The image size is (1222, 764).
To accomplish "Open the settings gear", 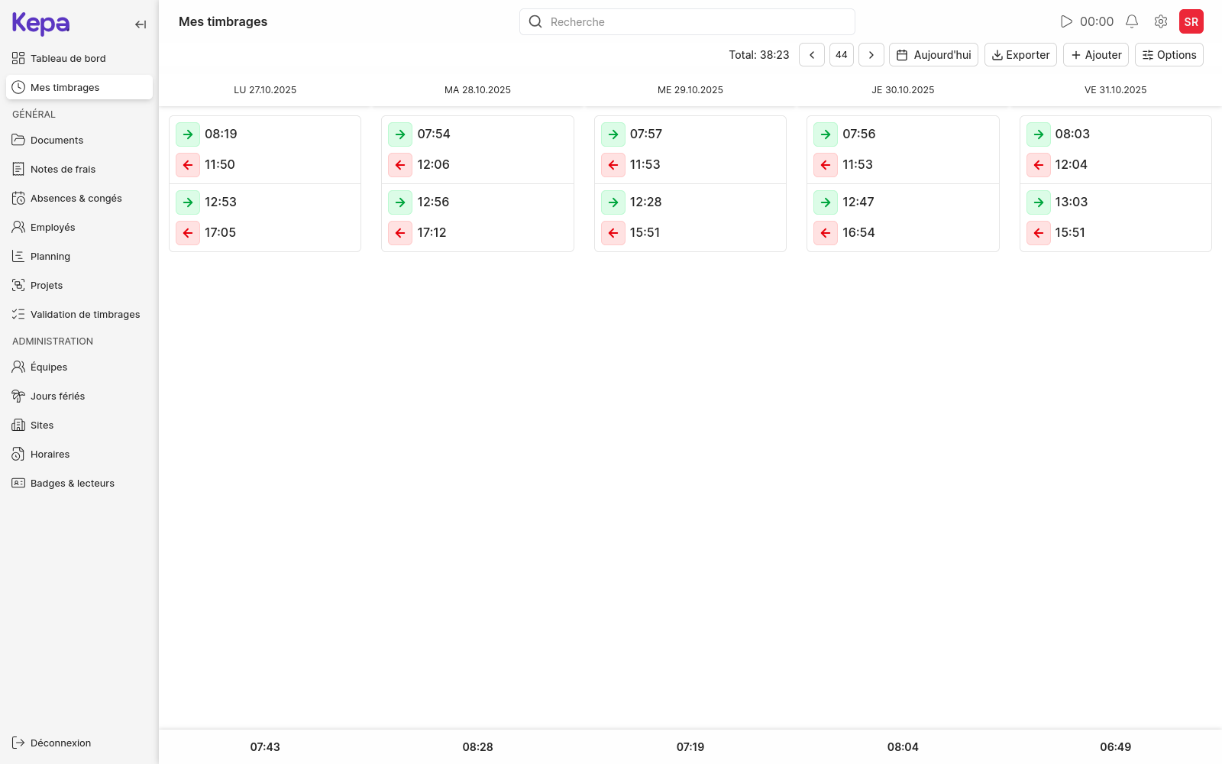I will click(1161, 21).
